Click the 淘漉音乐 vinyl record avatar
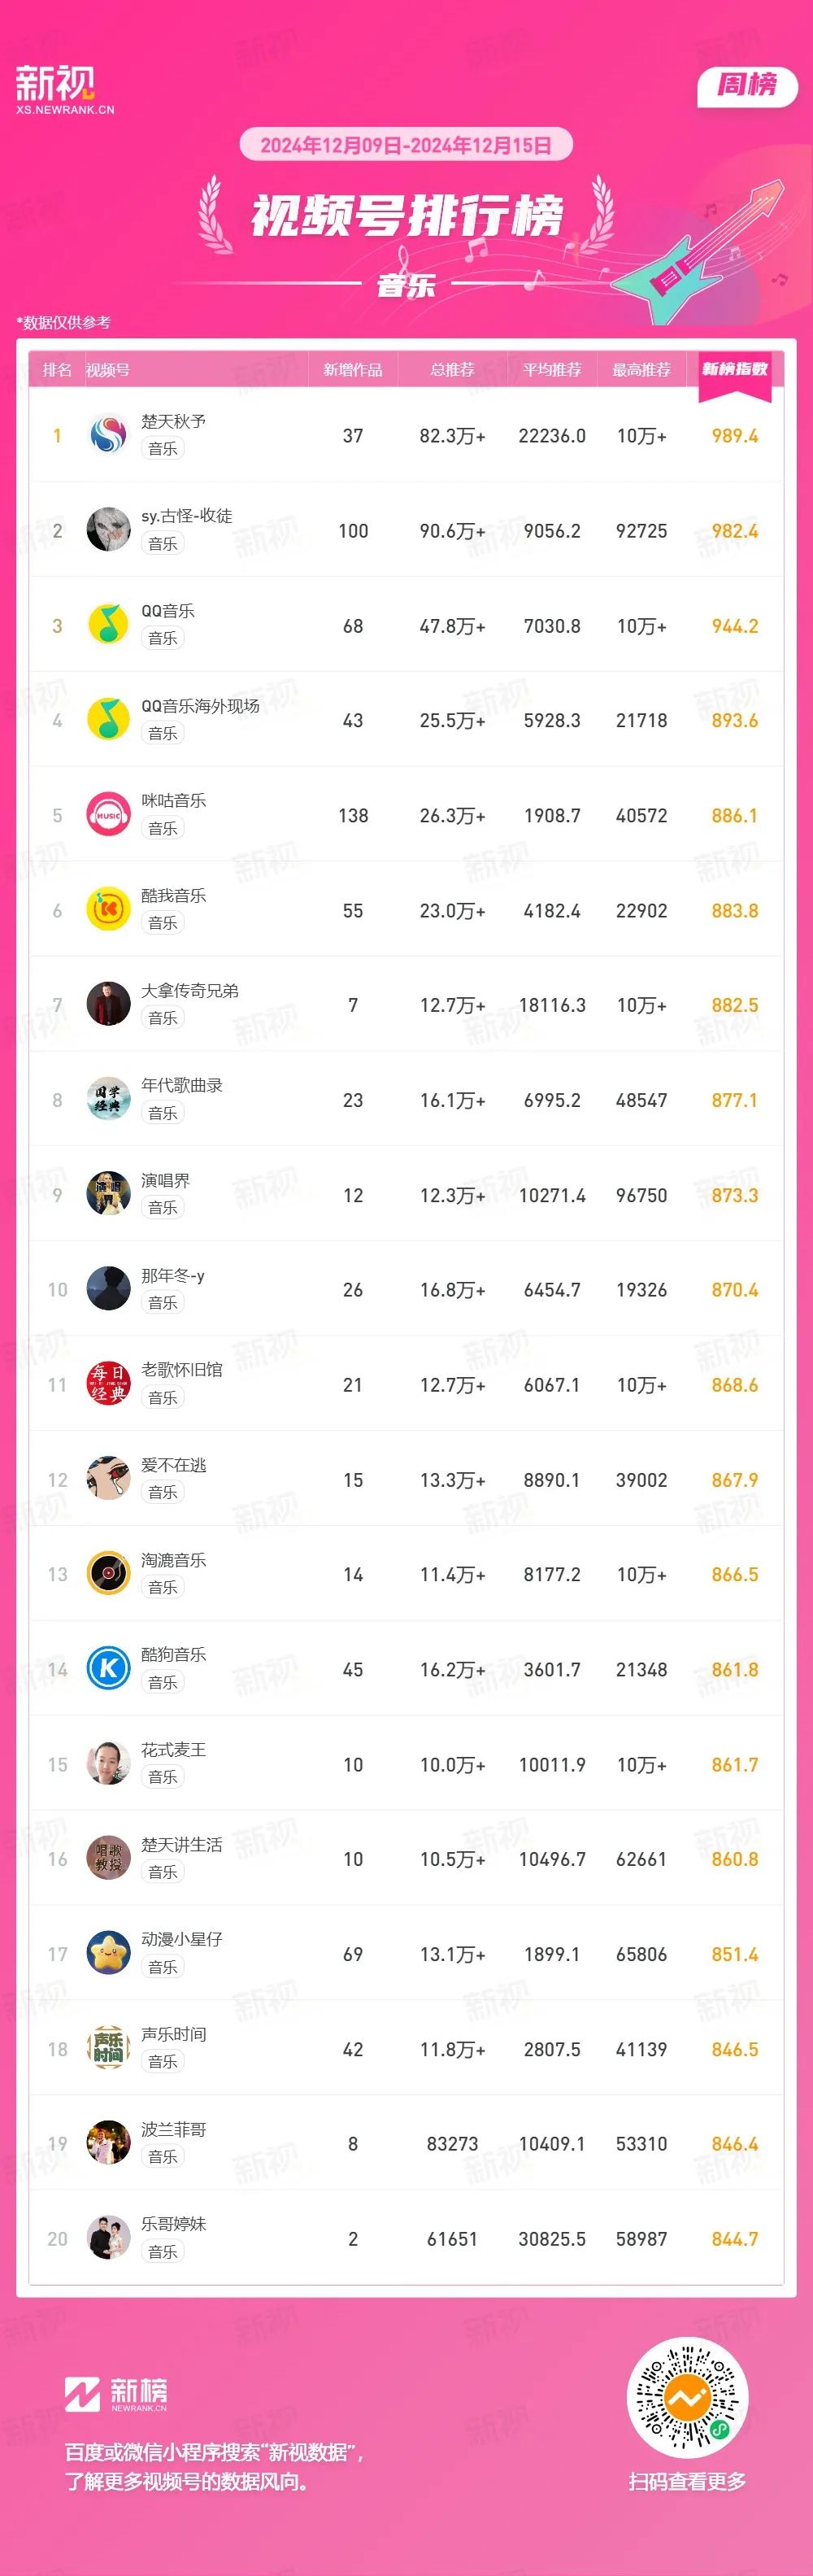This screenshot has height=2576, width=813. (108, 1574)
